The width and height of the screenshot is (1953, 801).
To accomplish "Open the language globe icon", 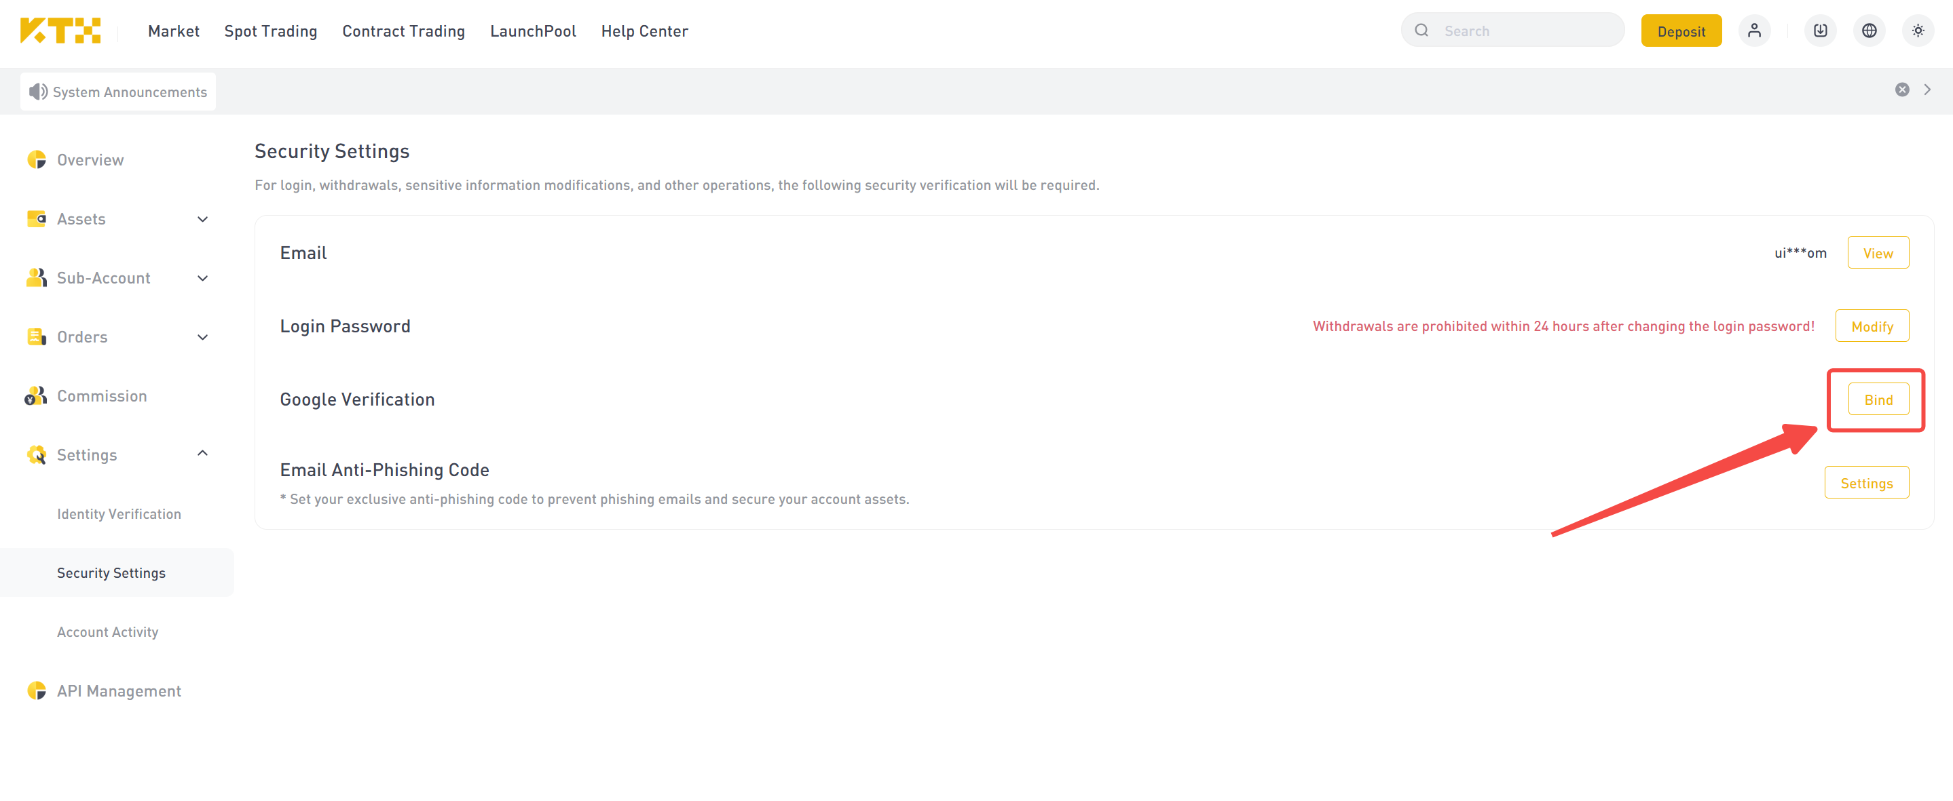I will click(1870, 31).
